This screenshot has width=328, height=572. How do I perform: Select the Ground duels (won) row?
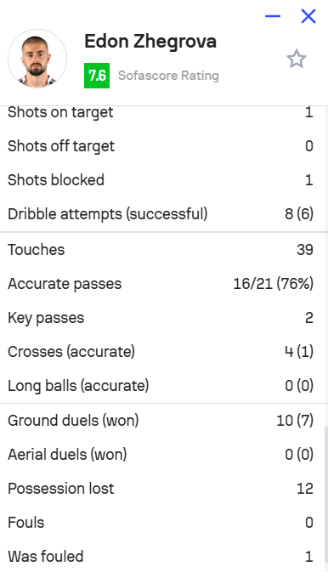[x=161, y=421]
